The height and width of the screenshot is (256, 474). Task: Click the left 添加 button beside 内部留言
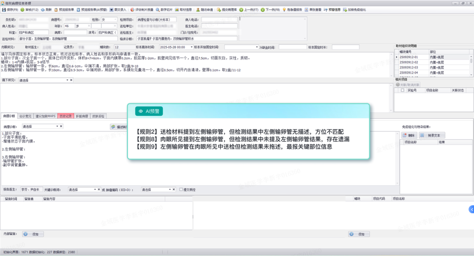(x=33, y=234)
